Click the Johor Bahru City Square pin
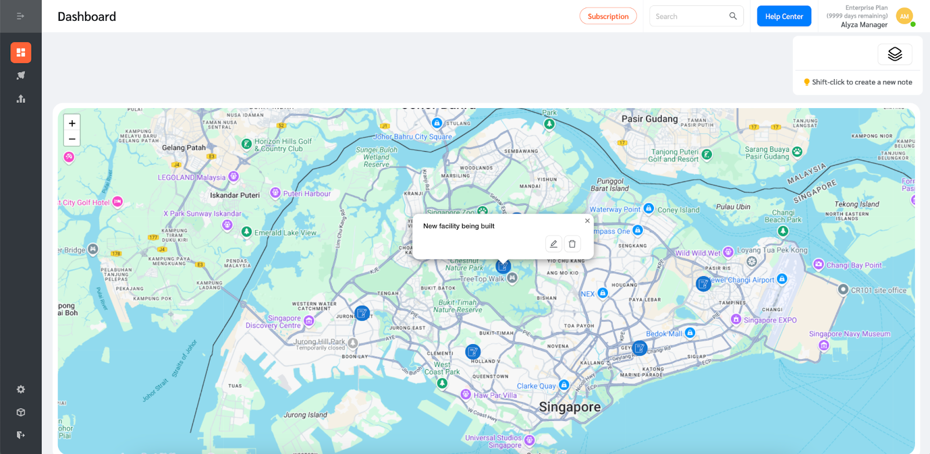 [x=437, y=123]
